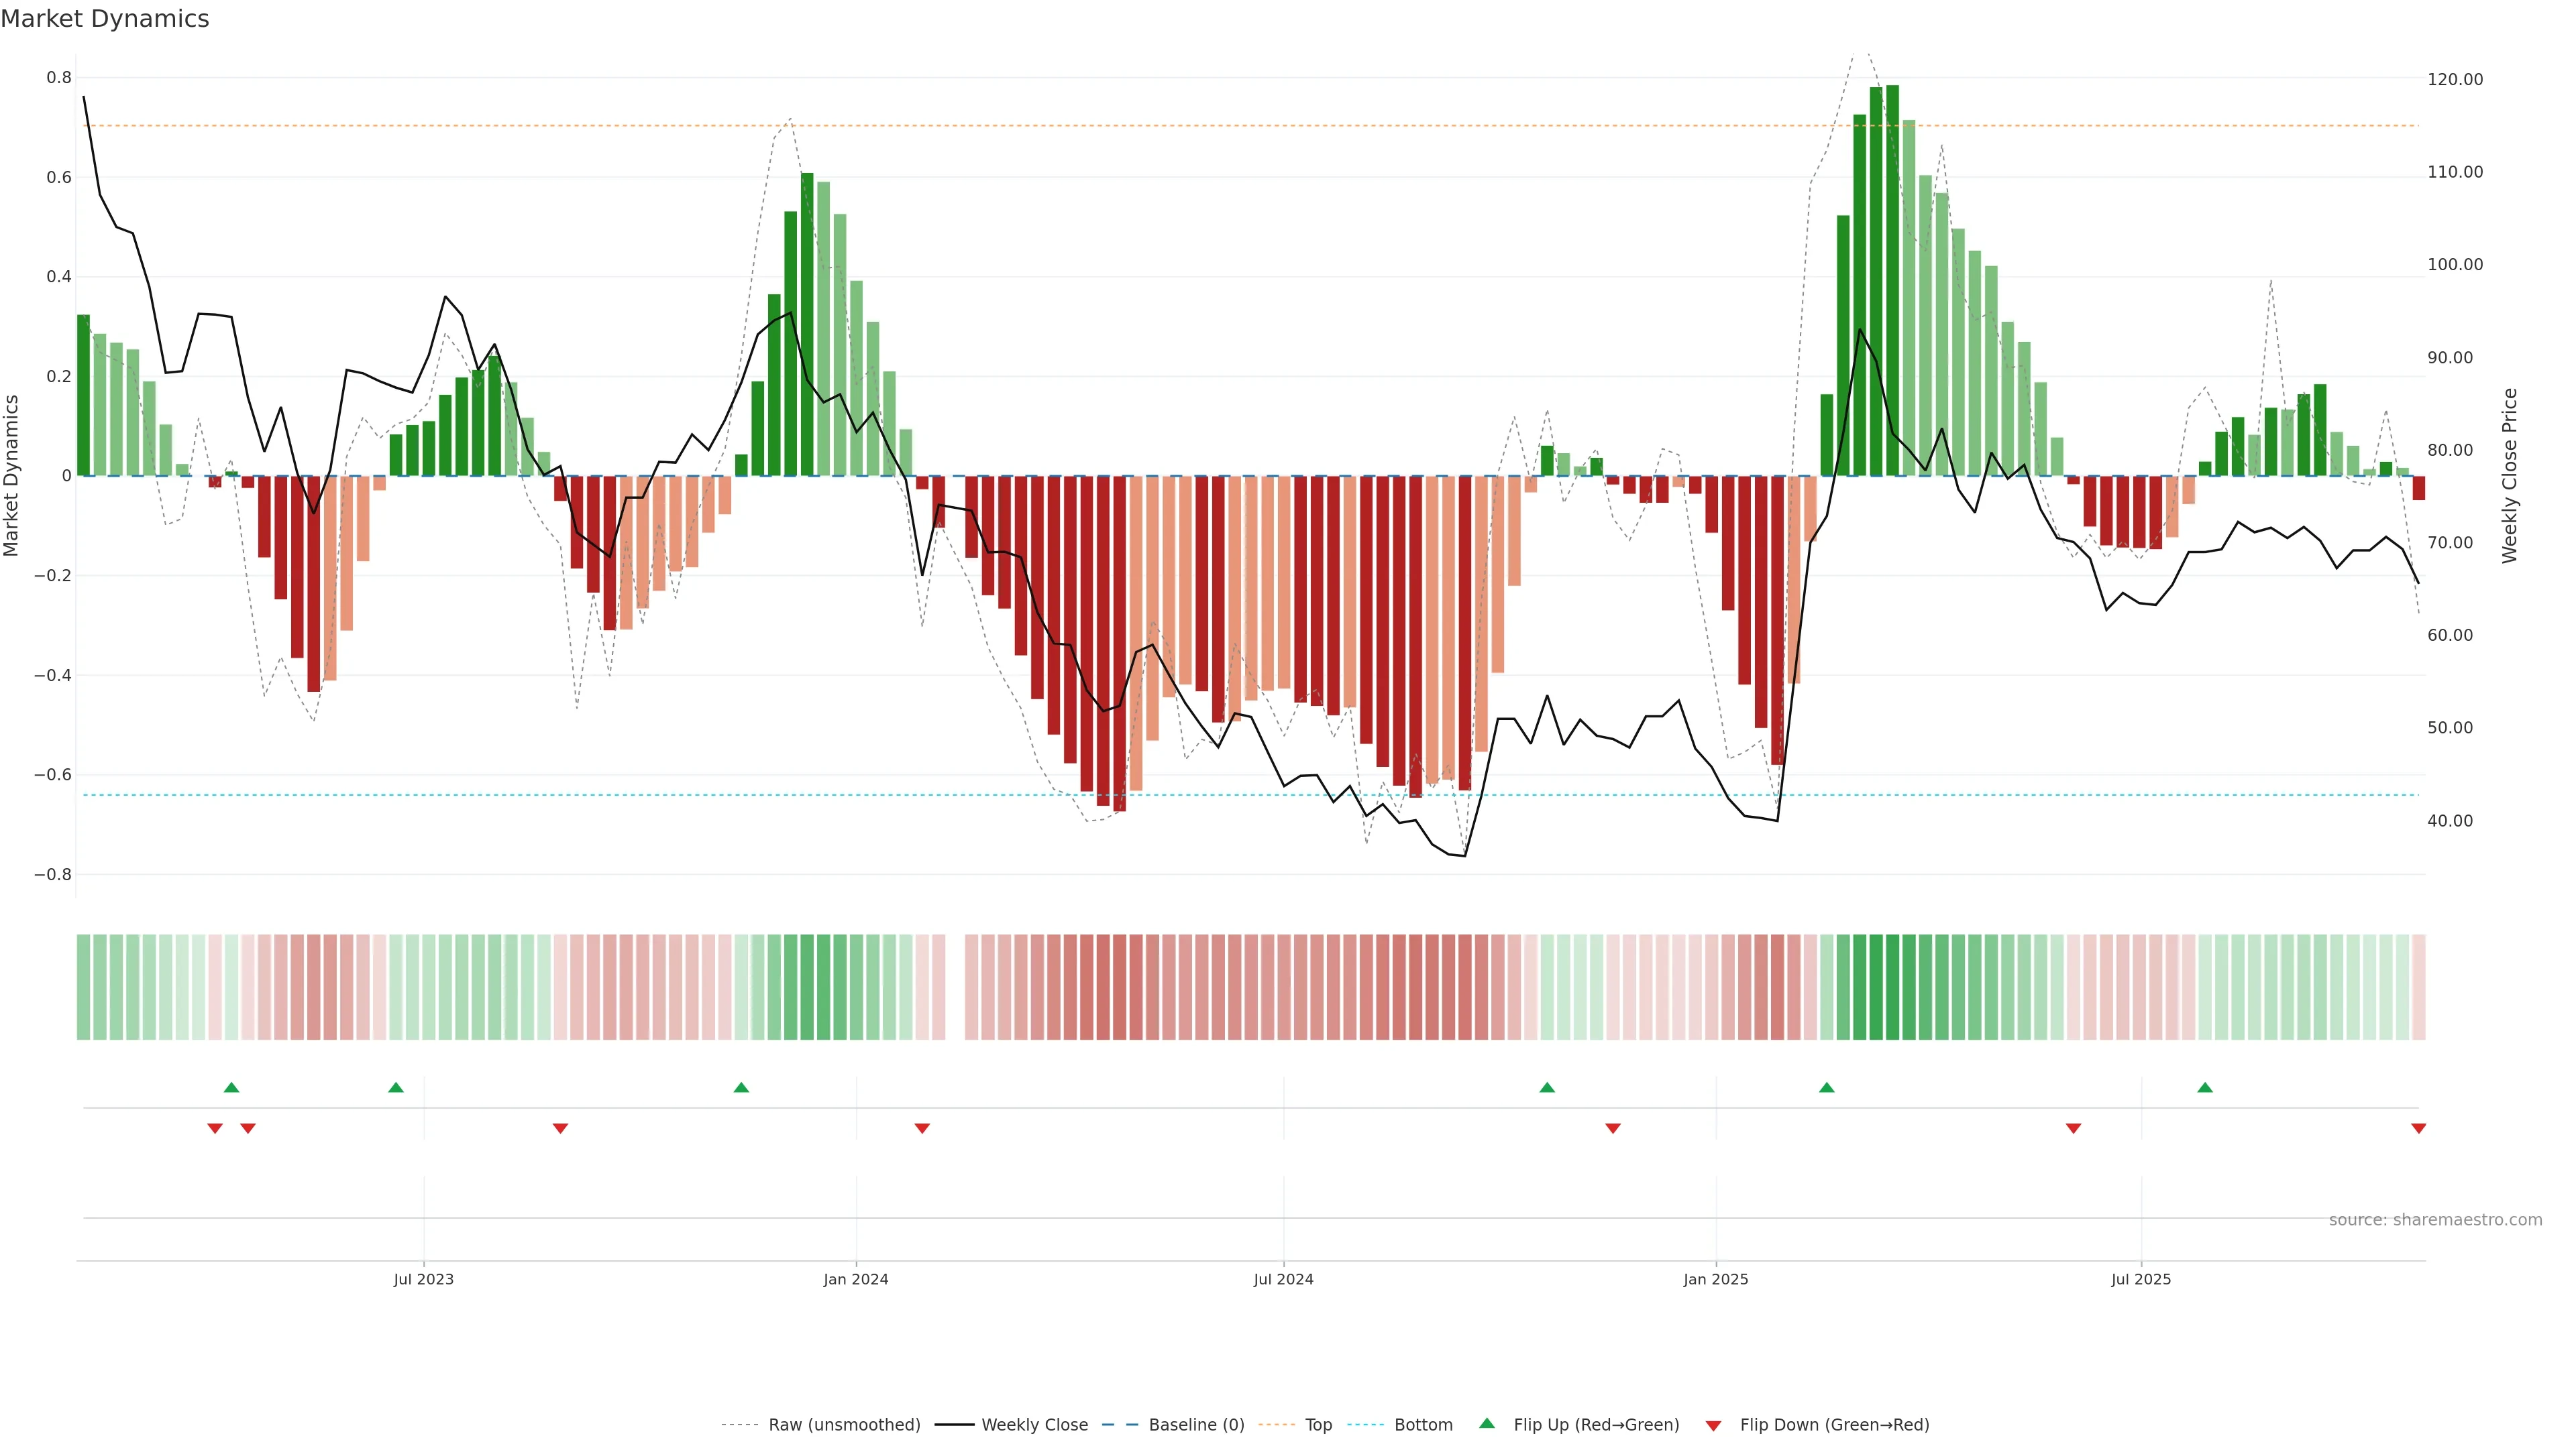Viewport: 2576px width, 1448px height.
Task: Click the flip-up marker just before Jul 2023
Action: tap(396, 1087)
